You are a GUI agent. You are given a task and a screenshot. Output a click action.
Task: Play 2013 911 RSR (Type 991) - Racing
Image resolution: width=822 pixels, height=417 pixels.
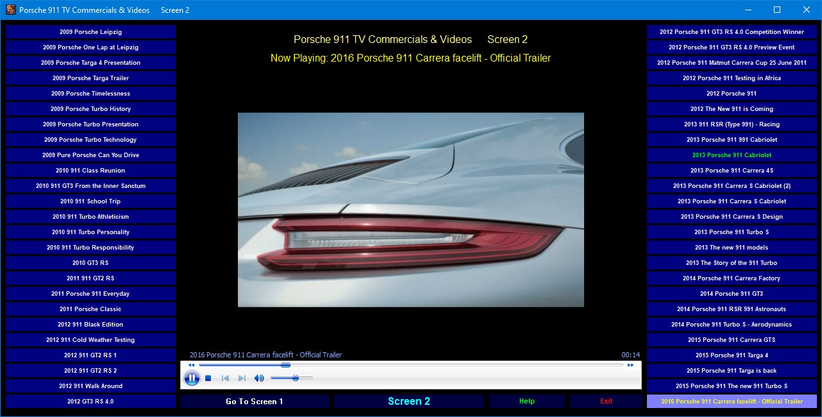click(x=732, y=124)
